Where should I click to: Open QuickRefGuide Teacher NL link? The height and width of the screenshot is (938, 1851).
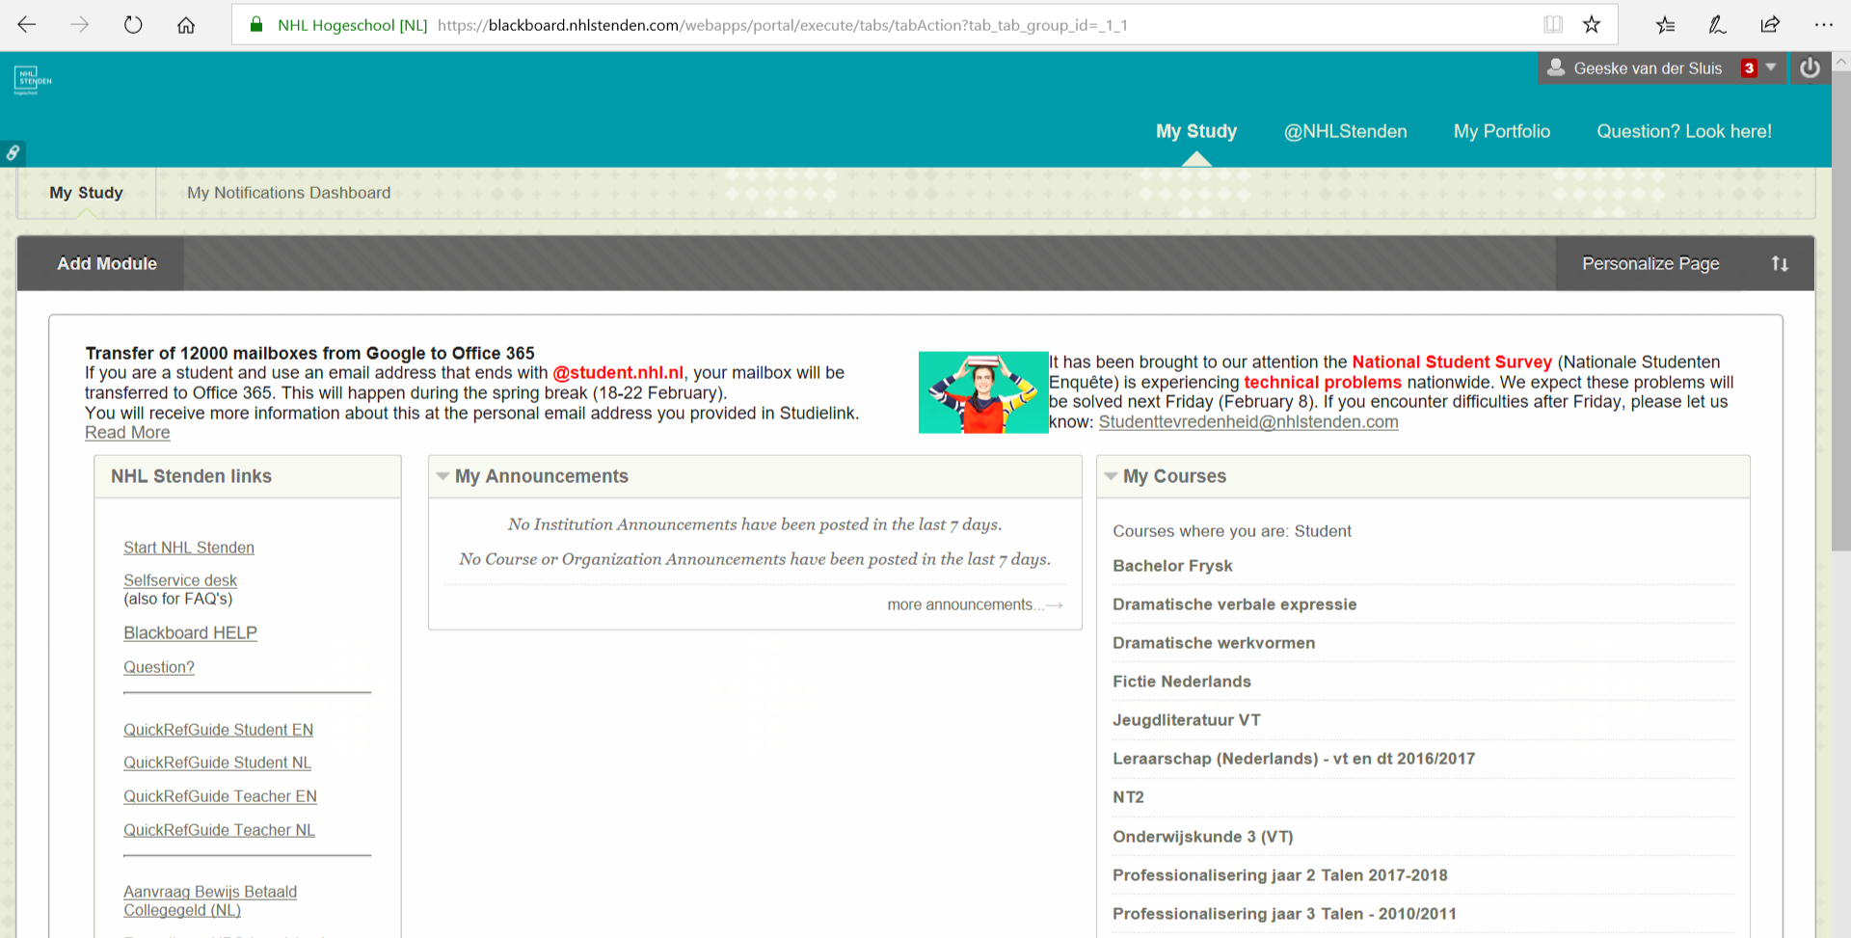tap(219, 830)
